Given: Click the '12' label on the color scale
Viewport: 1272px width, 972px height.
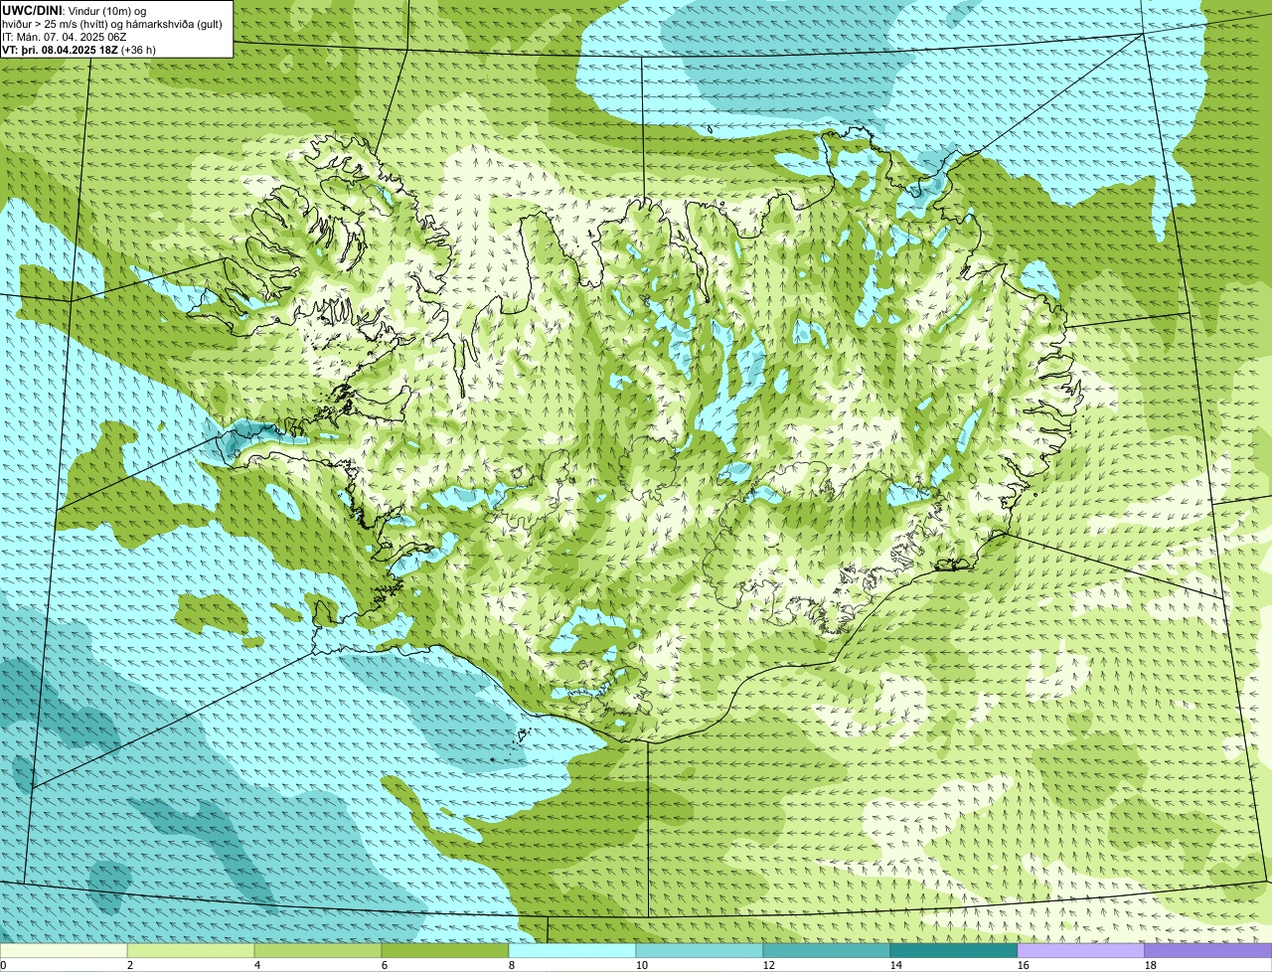Looking at the screenshot, I should pos(769,965).
